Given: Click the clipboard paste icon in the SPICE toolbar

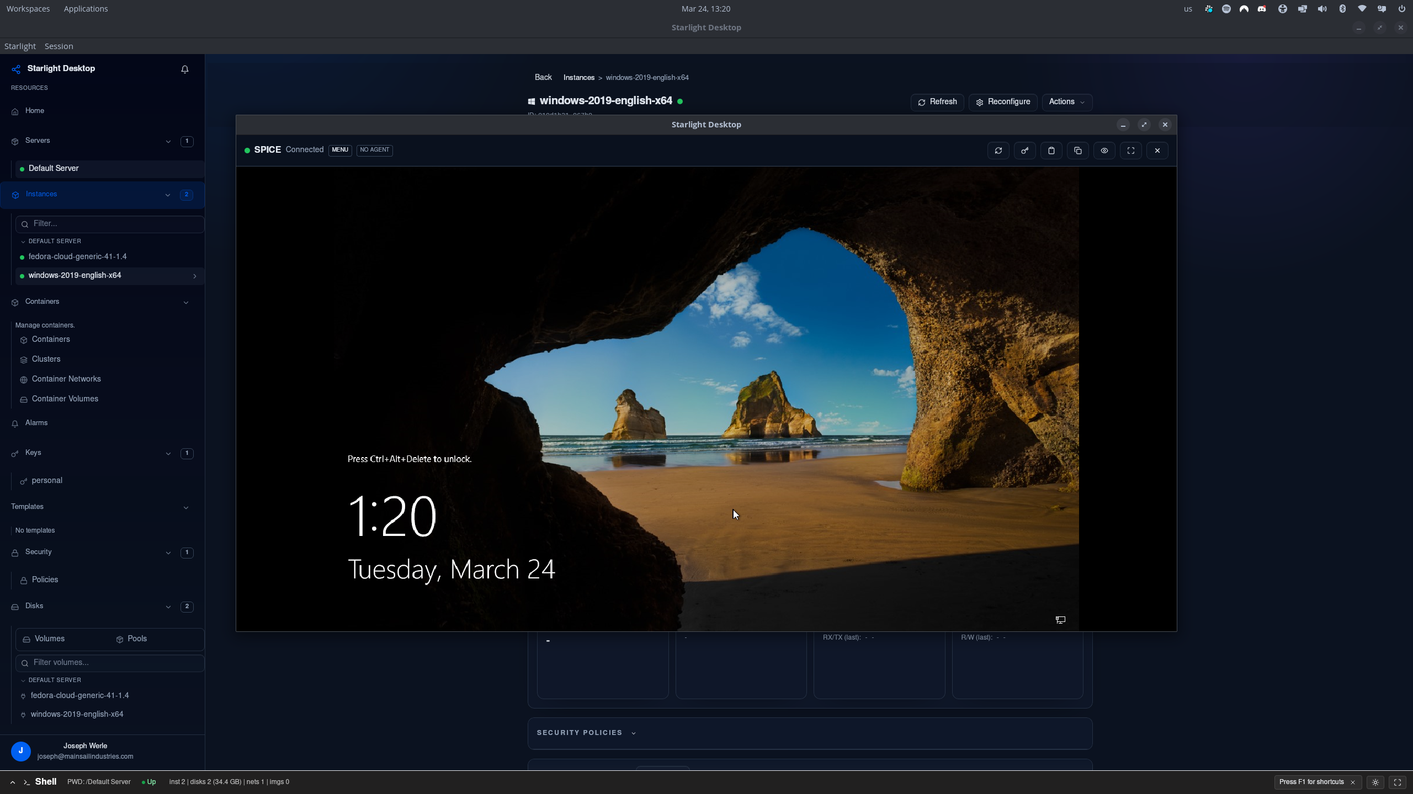Looking at the screenshot, I should (1051, 151).
